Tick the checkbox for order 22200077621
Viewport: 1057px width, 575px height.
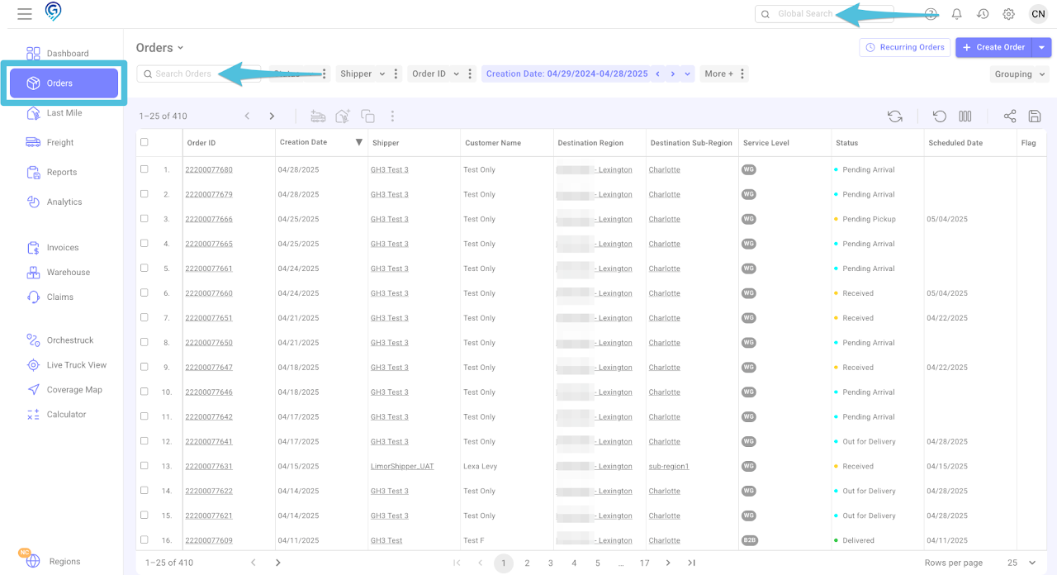tap(145, 516)
